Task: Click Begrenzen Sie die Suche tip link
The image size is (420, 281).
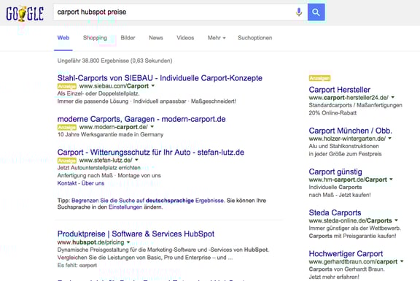Action: click(147, 201)
